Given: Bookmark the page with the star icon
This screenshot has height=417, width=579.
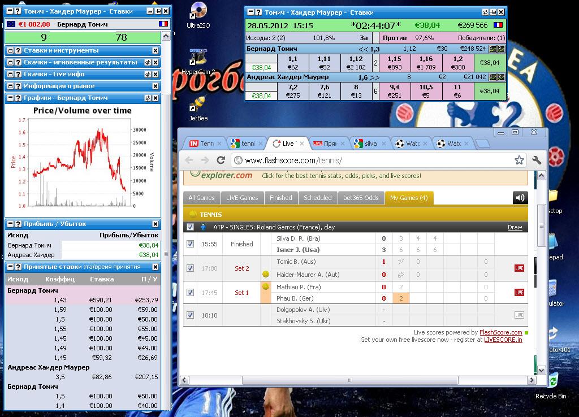Looking at the screenshot, I should coord(519,160).
